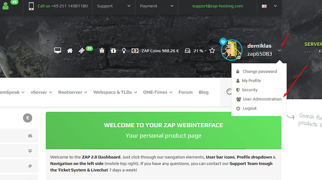
Task: Click the bug report icon
Action: click(x=102, y=50)
